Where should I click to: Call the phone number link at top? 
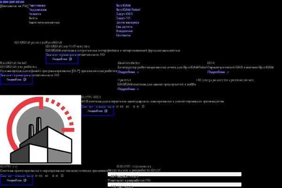tap(12, 2)
